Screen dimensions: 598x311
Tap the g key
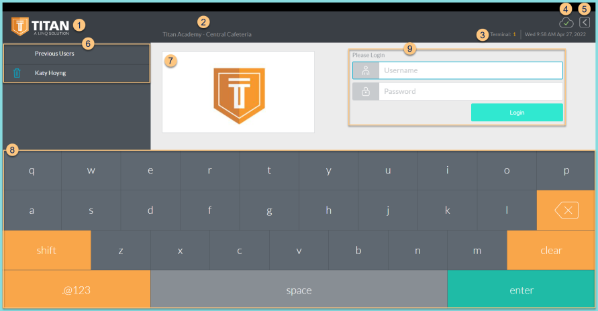click(x=269, y=210)
